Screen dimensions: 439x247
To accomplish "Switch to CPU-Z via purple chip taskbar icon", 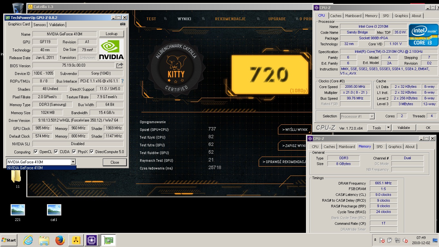I will coord(92,240).
